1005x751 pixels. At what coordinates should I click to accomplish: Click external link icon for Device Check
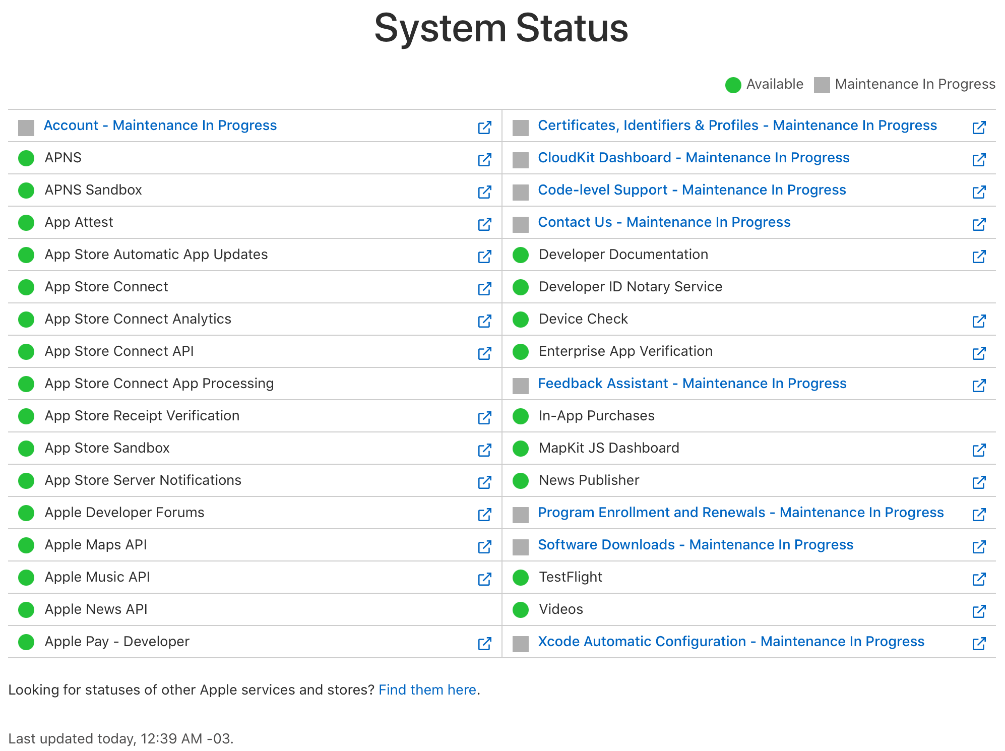pos(979,321)
